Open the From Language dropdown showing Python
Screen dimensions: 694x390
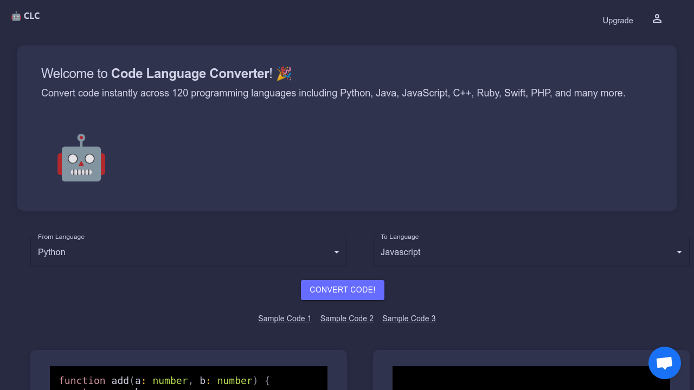pyautogui.click(x=189, y=252)
